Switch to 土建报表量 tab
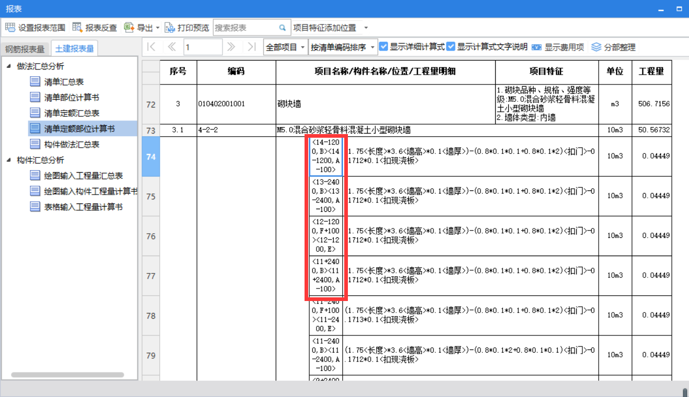 (74, 49)
